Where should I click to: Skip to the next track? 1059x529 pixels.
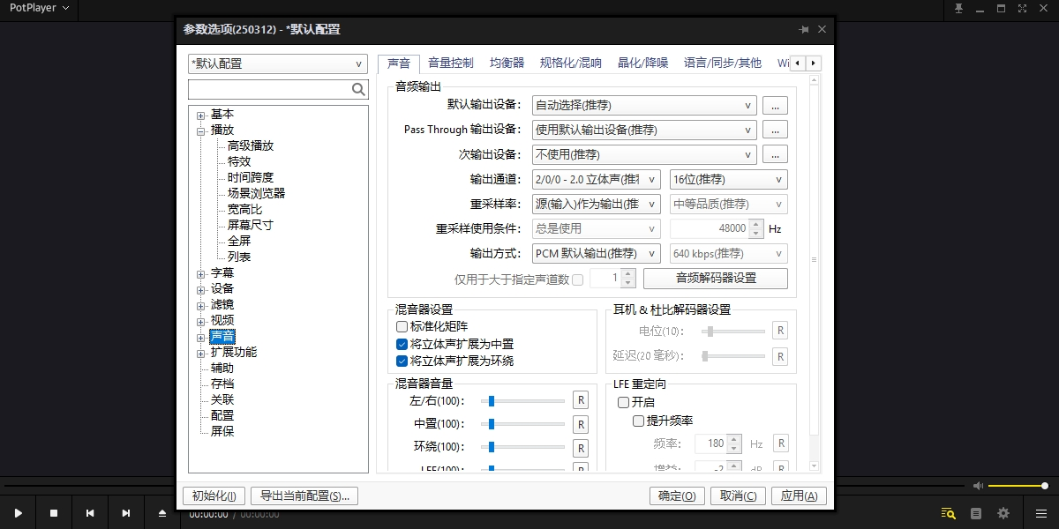[x=126, y=513]
